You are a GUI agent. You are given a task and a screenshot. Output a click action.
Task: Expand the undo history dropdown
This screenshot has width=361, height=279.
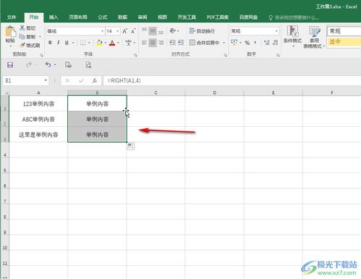pos(55,64)
